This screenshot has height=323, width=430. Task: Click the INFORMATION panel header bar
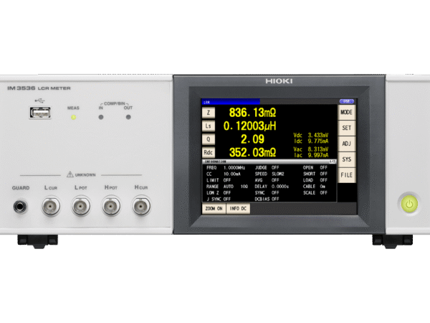(x=269, y=161)
